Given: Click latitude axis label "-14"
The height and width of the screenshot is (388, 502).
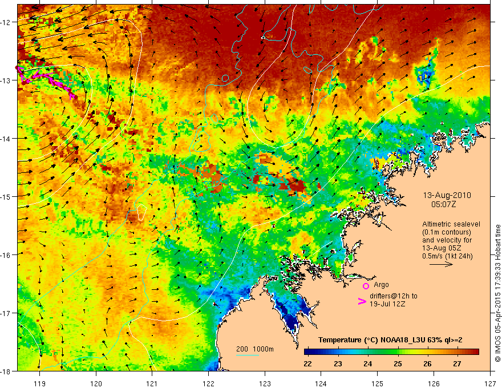Looking at the screenshot, I should tap(6, 139).
